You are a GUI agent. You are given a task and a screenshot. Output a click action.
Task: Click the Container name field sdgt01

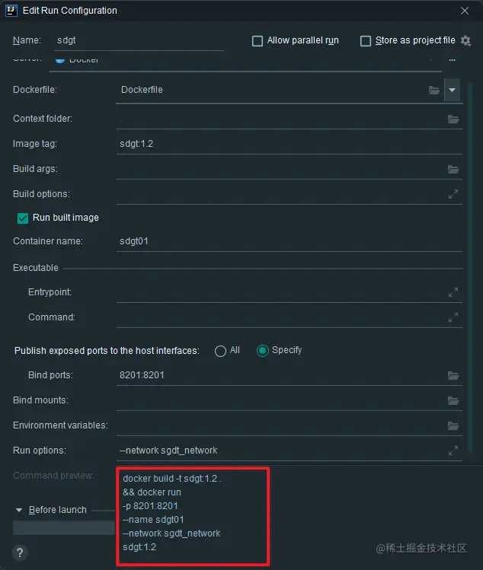(289, 241)
